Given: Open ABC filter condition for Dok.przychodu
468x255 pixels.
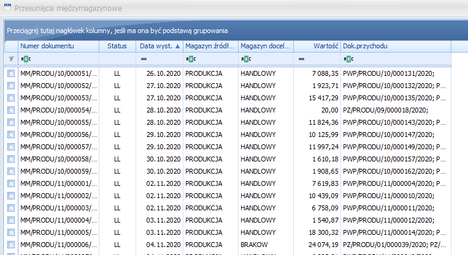Looking at the screenshot, I should coord(348,59).
